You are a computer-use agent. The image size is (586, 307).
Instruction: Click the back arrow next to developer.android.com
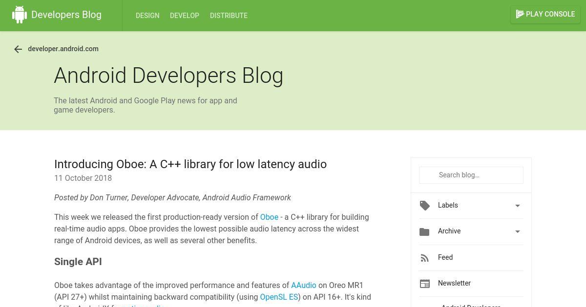(18, 49)
